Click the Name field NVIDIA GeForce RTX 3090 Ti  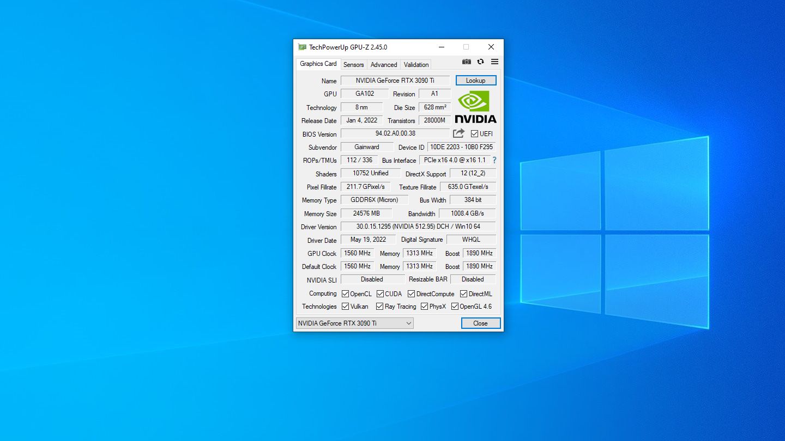(395, 81)
